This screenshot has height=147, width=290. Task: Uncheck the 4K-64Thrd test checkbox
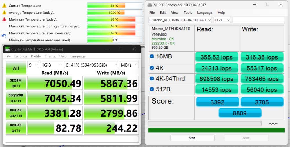click(152, 79)
